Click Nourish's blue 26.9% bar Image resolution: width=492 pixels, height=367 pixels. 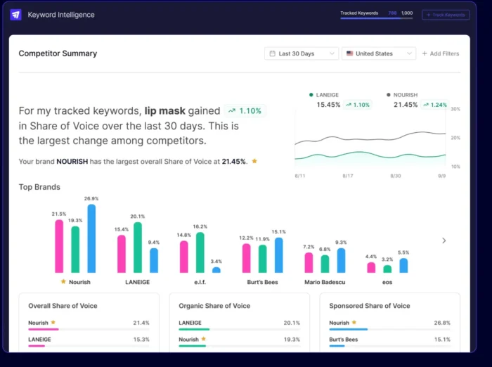coord(91,238)
